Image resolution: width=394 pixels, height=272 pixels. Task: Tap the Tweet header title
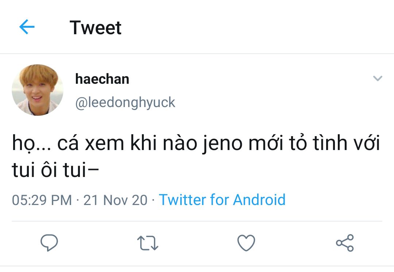96,28
